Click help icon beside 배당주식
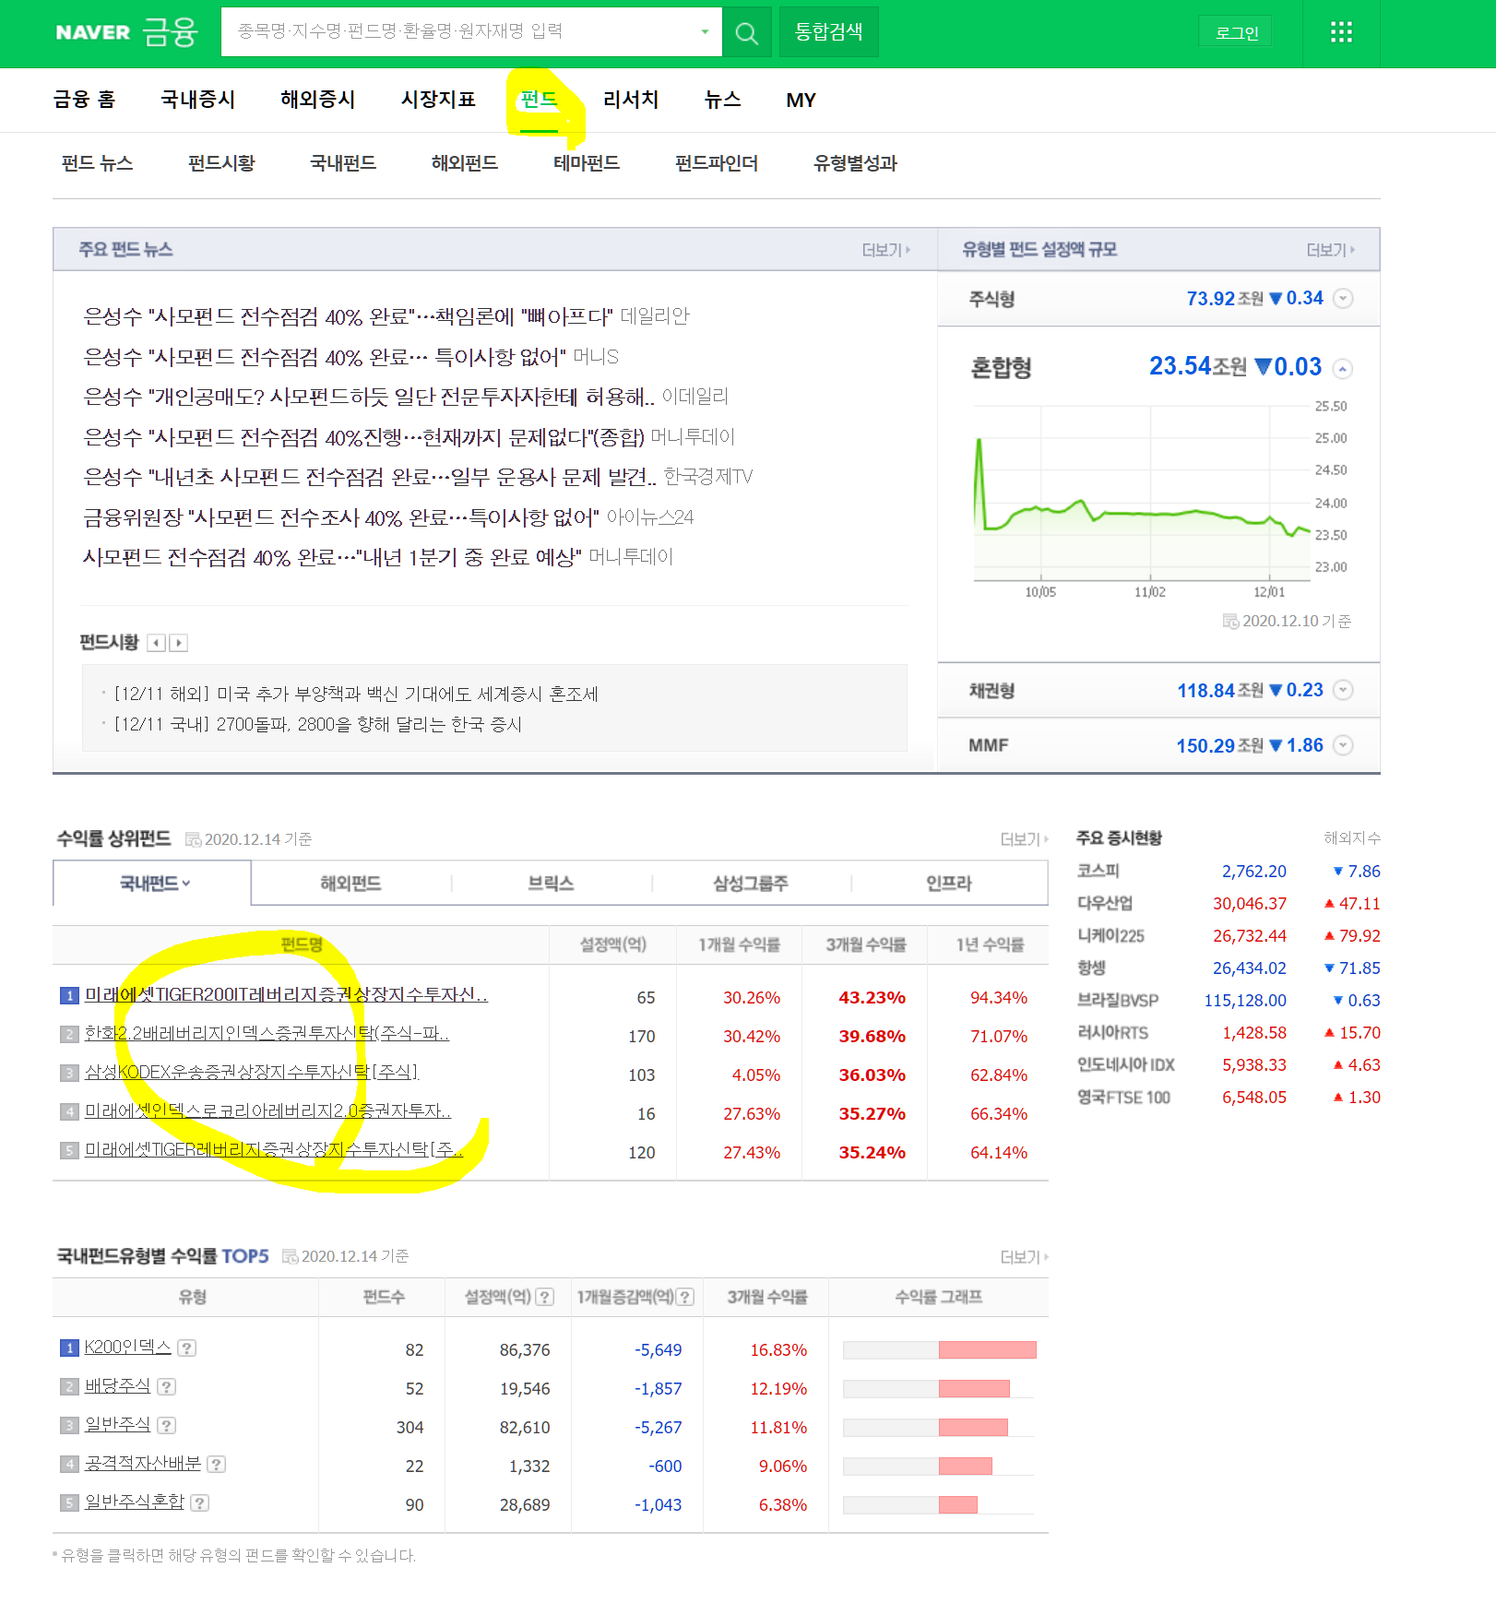Image resolution: width=1496 pixels, height=1615 pixels. (166, 1387)
